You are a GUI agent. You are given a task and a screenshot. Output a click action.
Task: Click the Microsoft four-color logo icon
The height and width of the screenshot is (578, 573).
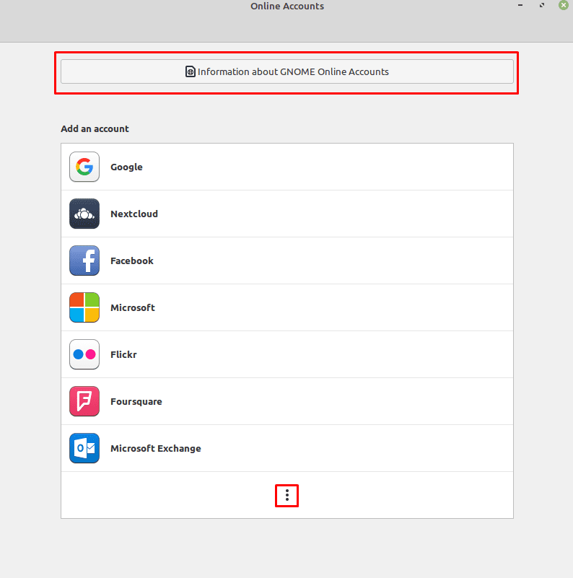[x=84, y=307]
